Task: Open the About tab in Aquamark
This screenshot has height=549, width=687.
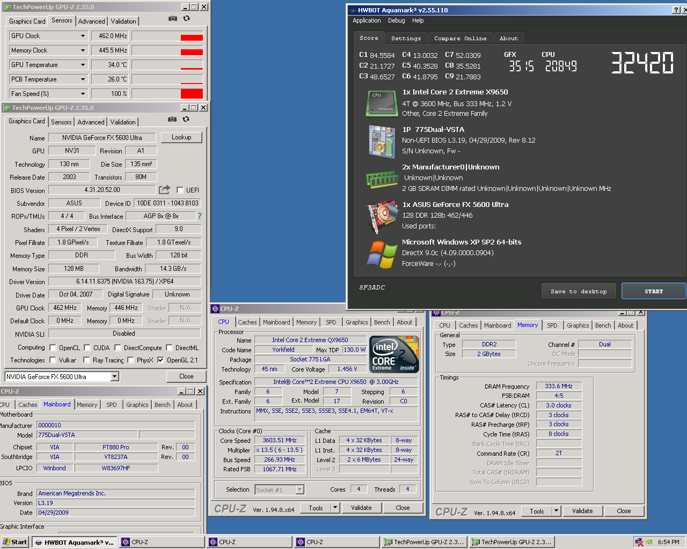Action: [509, 39]
